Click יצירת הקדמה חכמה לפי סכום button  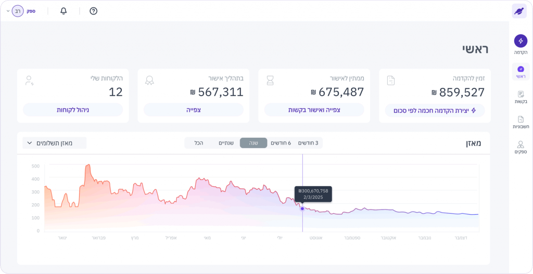coord(435,110)
